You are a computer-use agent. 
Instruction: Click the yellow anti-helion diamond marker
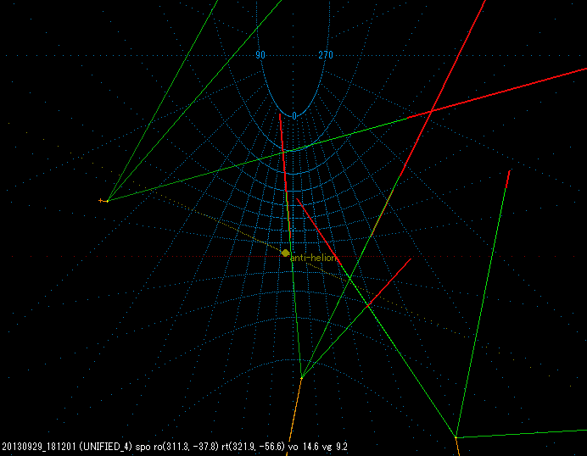[286, 253]
